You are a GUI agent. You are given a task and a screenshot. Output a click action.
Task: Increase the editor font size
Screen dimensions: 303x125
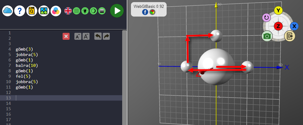pyautogui.click(x=86, y=36)
